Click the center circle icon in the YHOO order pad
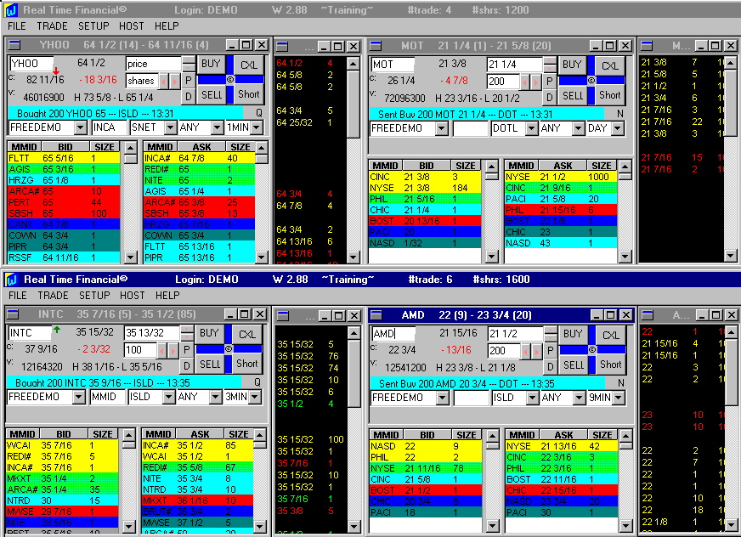This screenshot has width=741, height=537. click(x=230, y=79)
